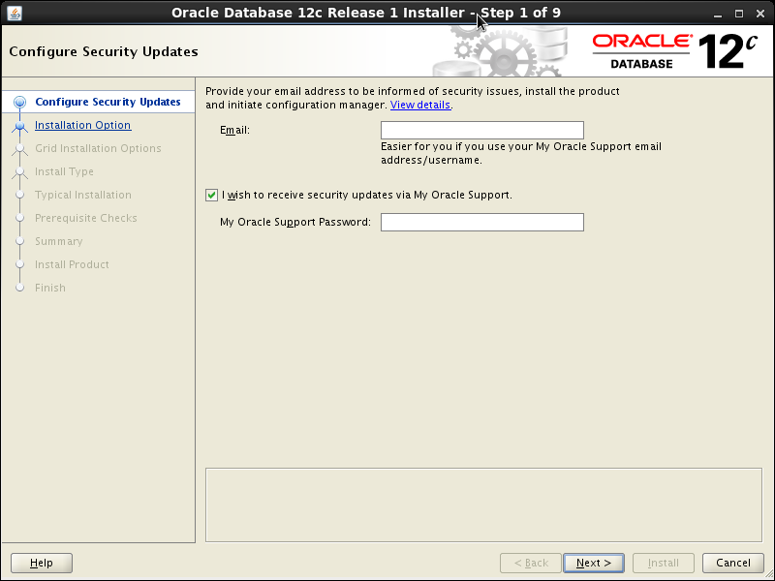Click the 'Email:' label text
The width and height of the screenshot is (775, 581).
[x=234, y=130]
